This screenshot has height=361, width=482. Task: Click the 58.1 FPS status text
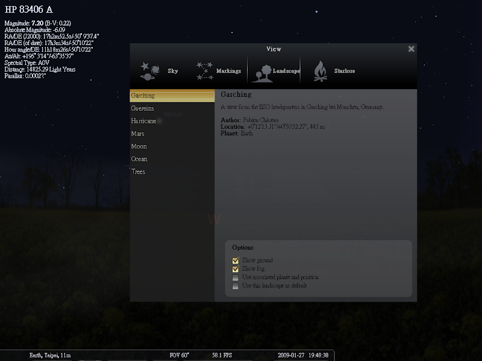222,355
